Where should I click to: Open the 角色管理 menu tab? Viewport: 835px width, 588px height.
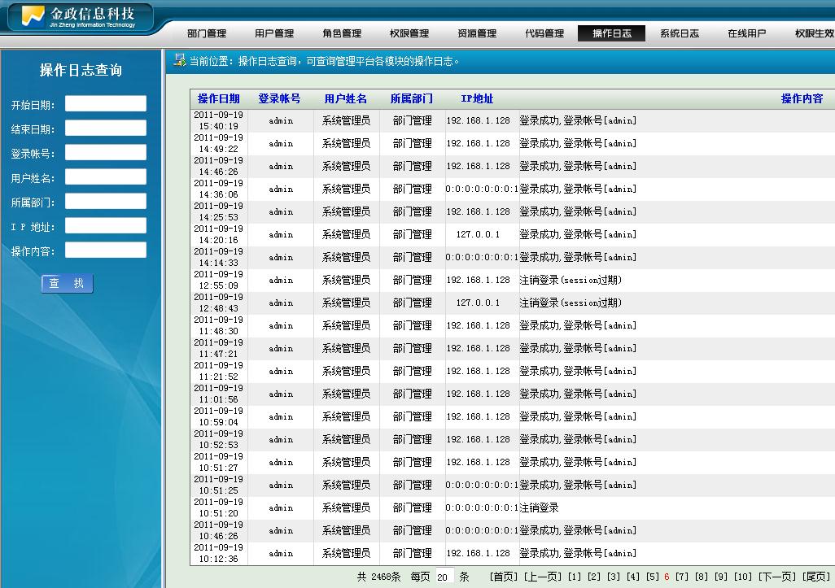pyautogui.click(x=342, y=33)
